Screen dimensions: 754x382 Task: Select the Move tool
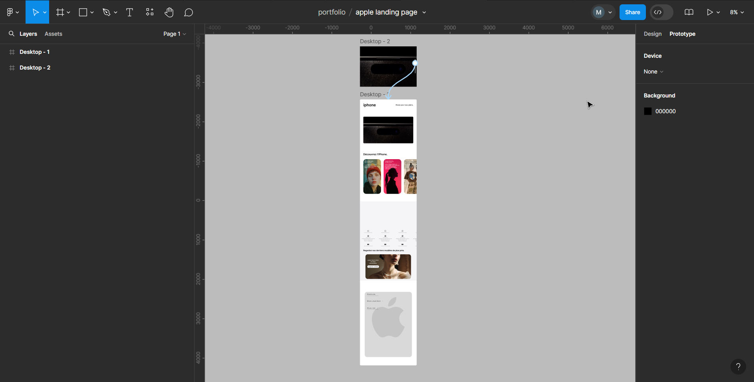click(35, 12)
